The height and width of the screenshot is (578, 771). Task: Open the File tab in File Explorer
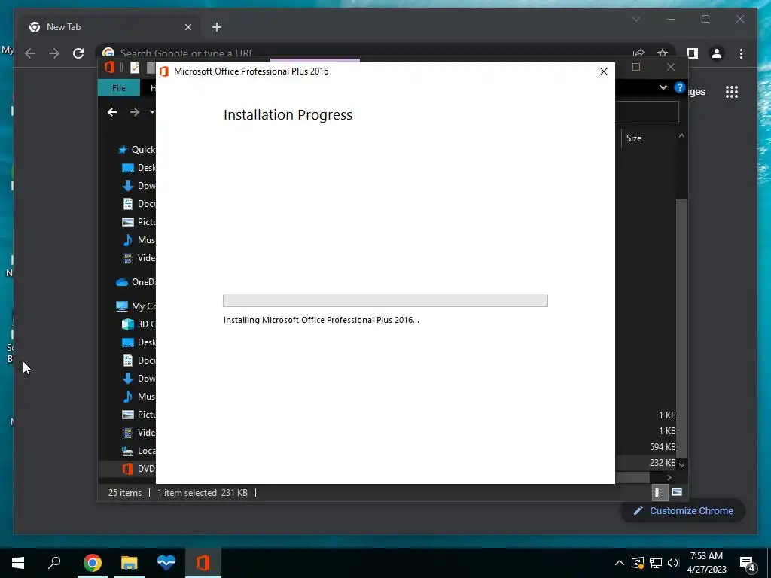[118, 88]
